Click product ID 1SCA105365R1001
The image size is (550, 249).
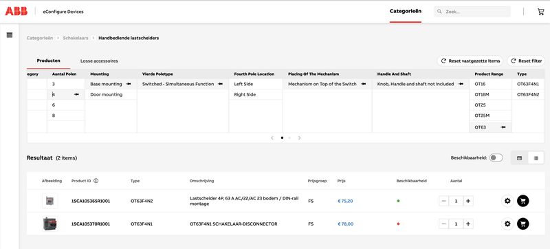pyautogui.click(x=91, y=202)
